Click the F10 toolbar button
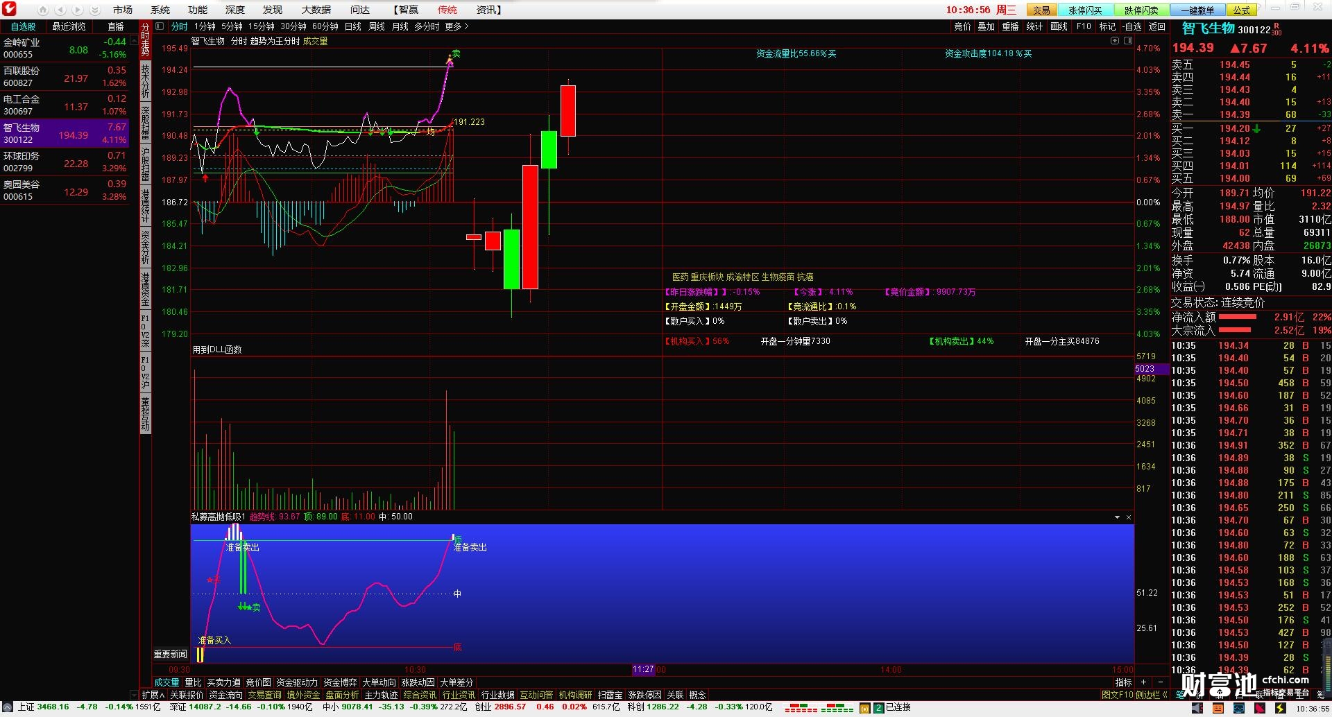The height and width of the screenshot is (717, 1332). (x=1084, y=26)
